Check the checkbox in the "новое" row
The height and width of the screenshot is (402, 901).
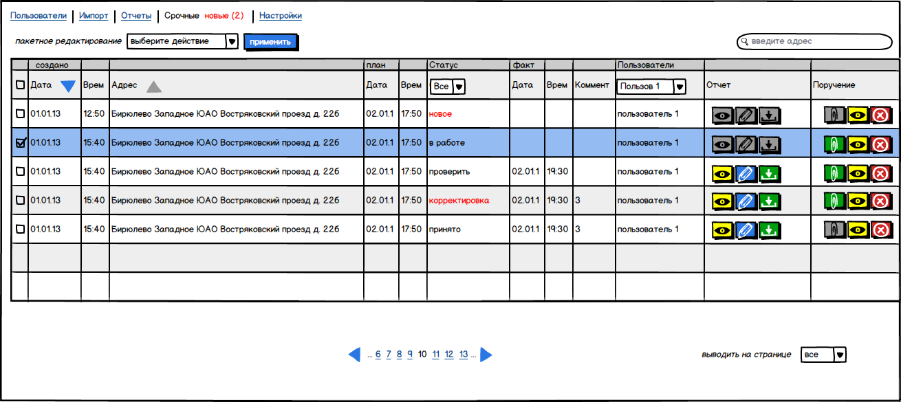click(x=20, y=113)
